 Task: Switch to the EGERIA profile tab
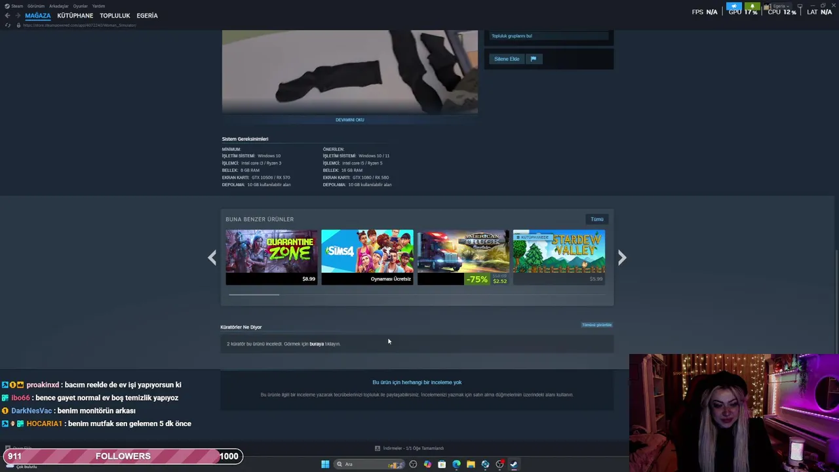coord(147,16)
